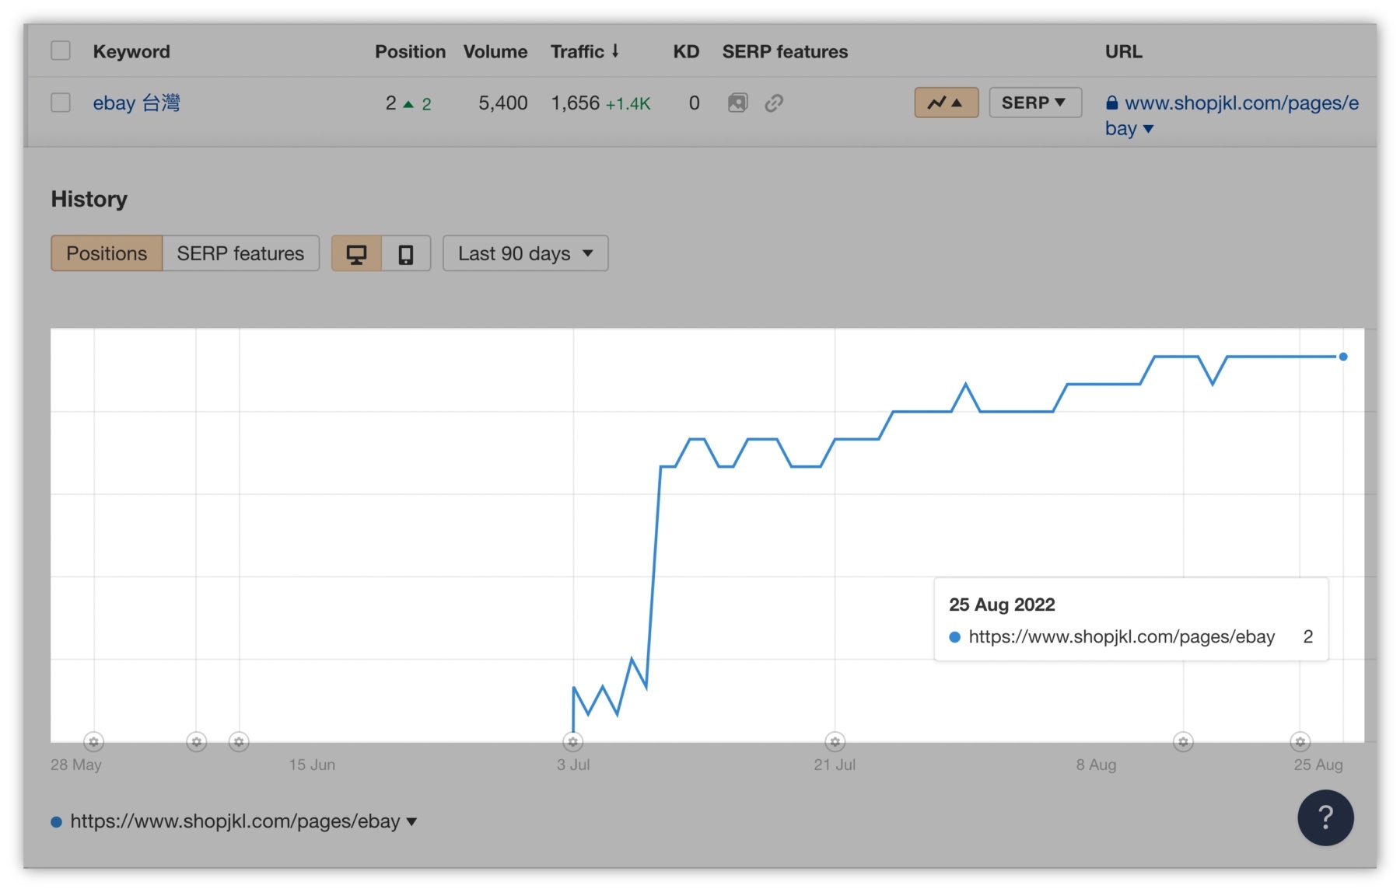Click the Traffic column sort arrow
The height and width of the screenshot is (892, 1400).
click(615, 51)
